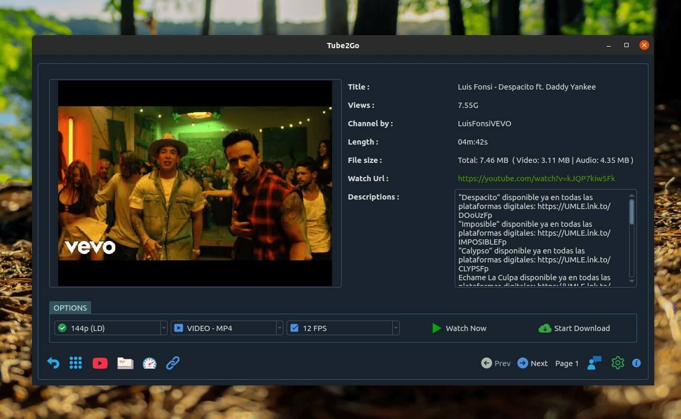681x419 pixels.
Task: Go back using the Prev button
Action: (x=496, y=363)
